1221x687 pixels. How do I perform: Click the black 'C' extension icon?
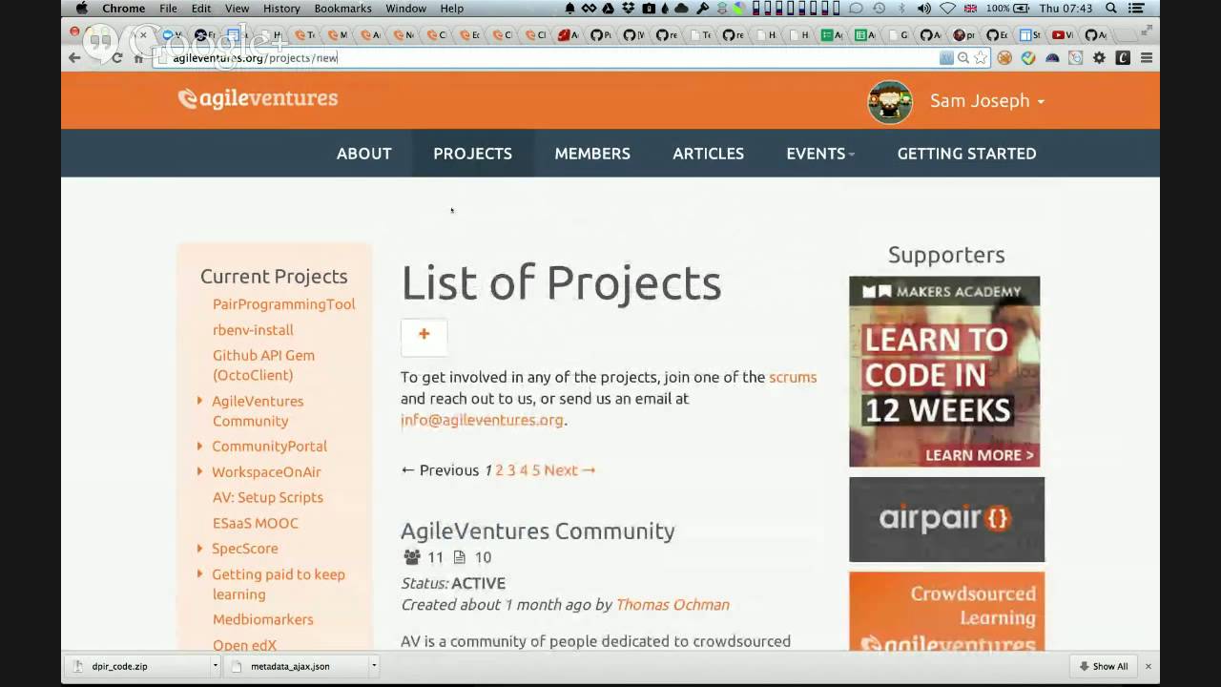(1123, 58)
